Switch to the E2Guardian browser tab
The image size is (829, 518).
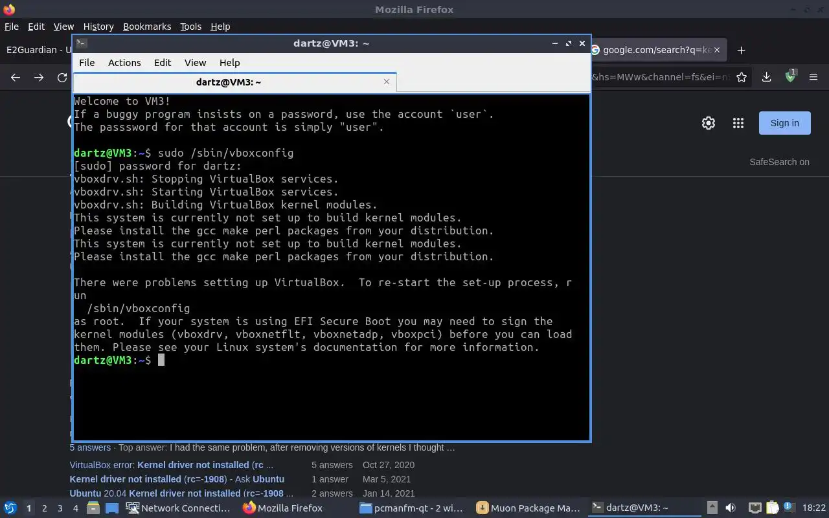click(x=36, y=50)
